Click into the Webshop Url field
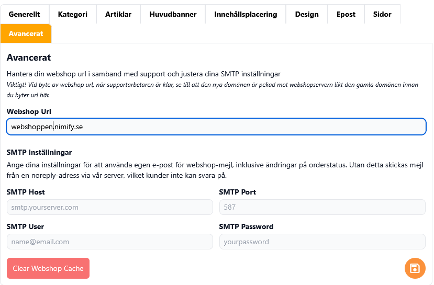 point(216,127)
